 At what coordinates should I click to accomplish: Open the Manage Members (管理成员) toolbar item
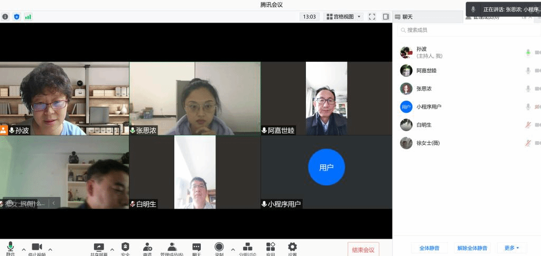[x=172, y=247]
